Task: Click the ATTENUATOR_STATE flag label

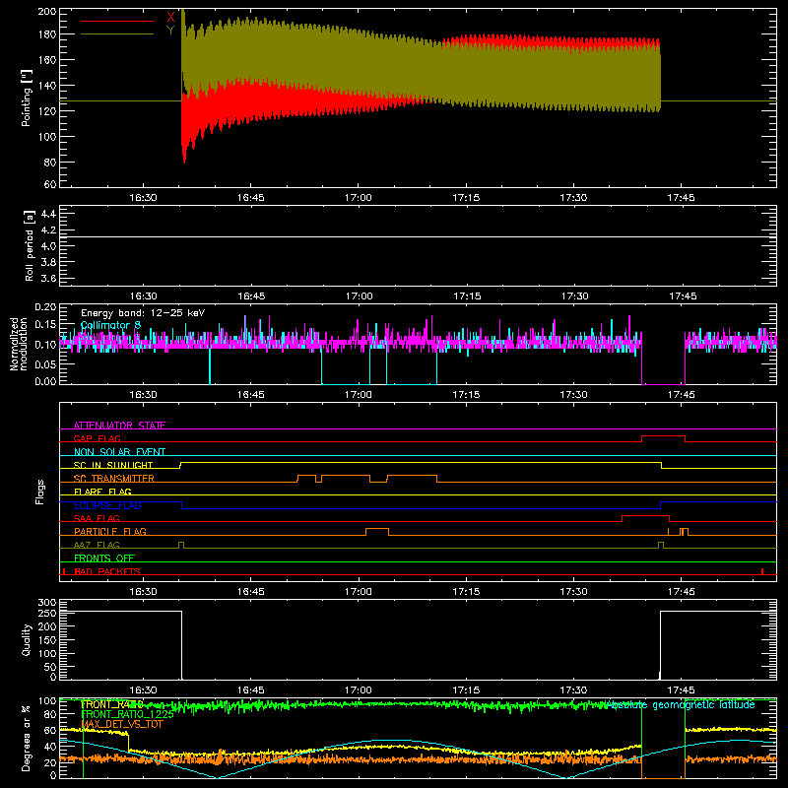Action: (119, 426)
